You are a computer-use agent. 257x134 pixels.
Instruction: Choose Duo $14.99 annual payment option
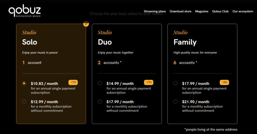pos(100,83)
